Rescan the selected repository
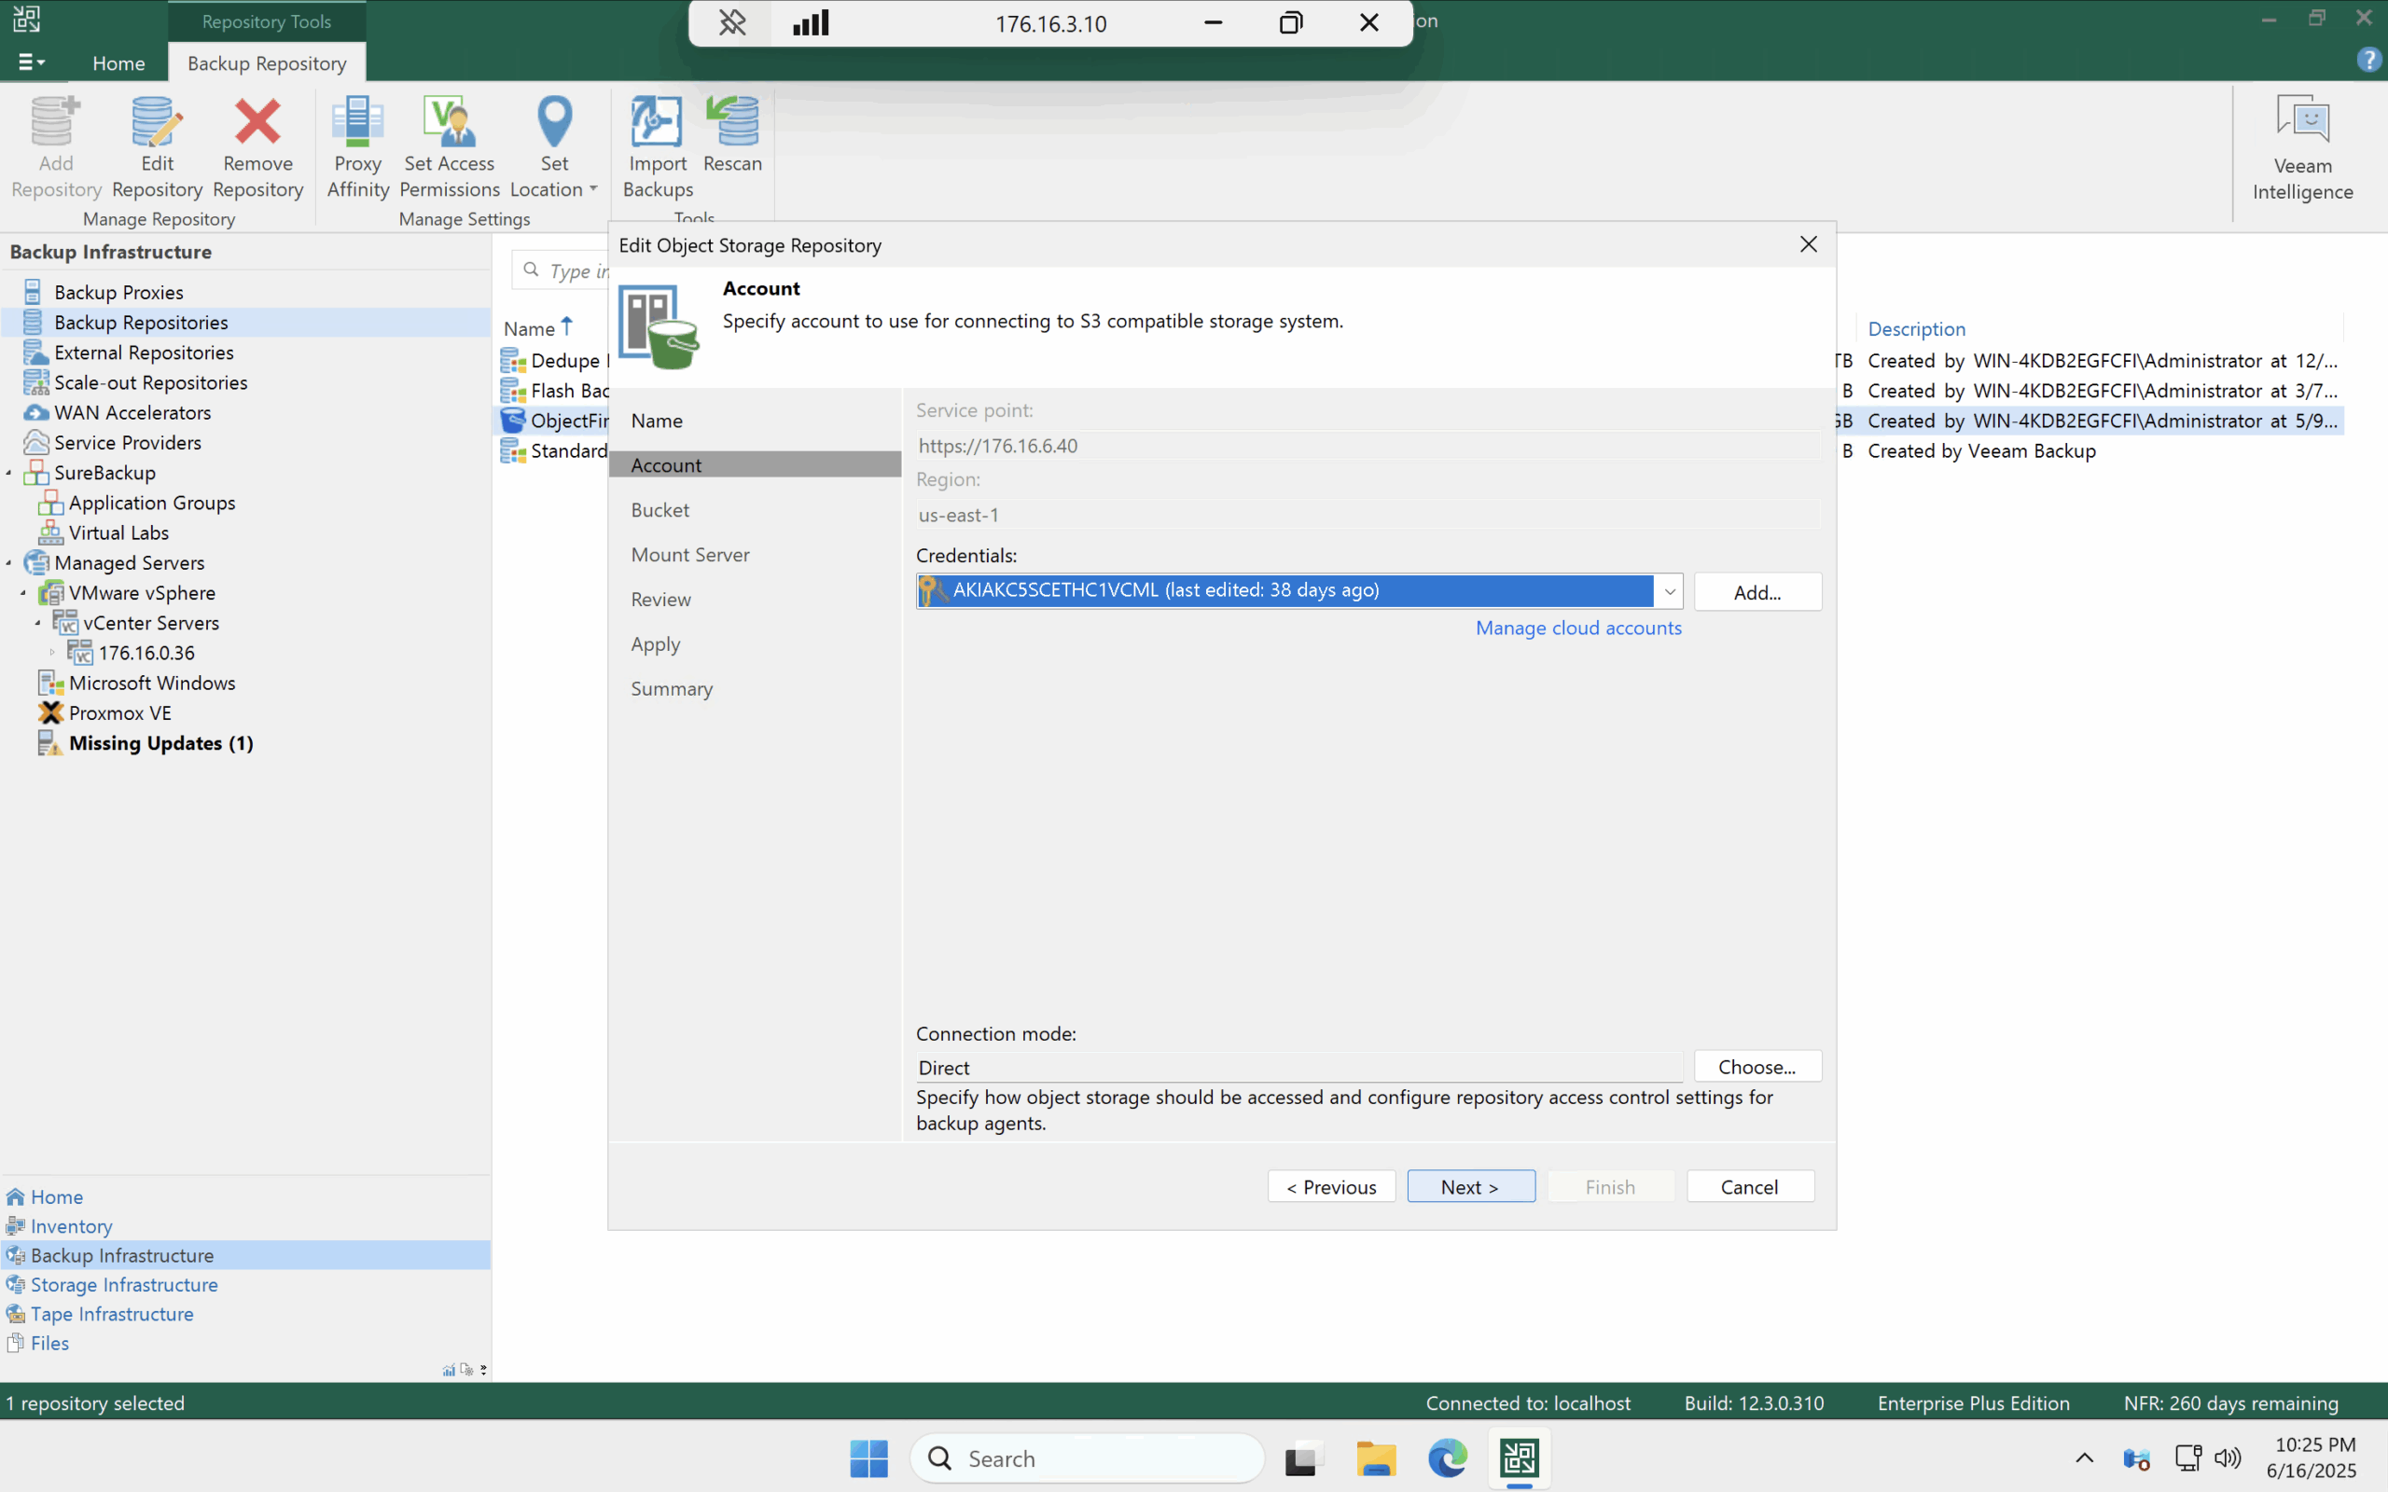2388x1492 pixels. pos(732,135)
